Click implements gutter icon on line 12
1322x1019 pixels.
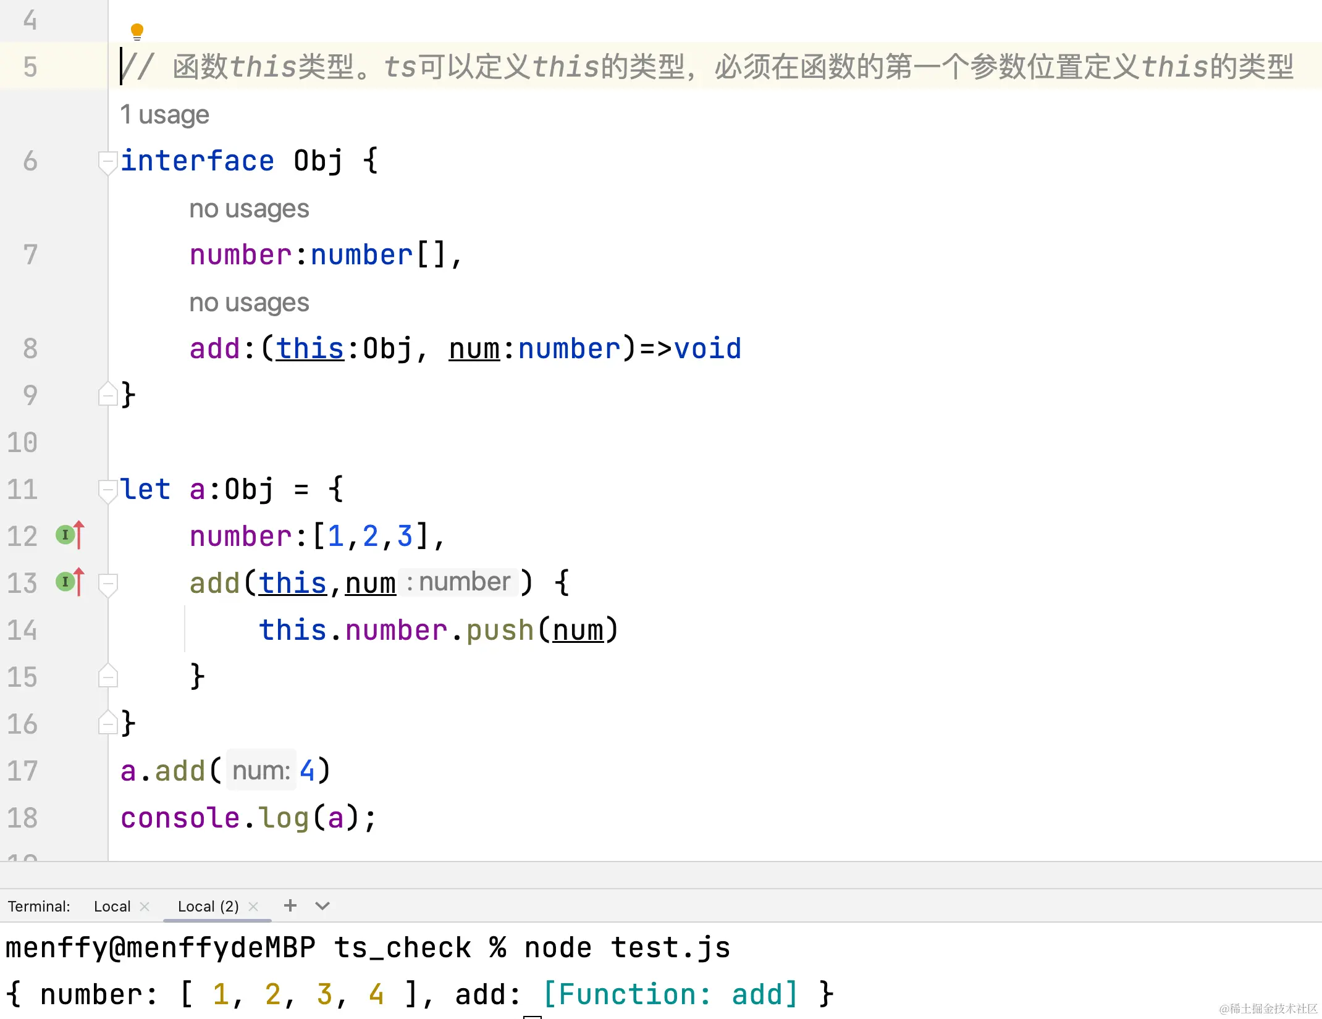70,535
